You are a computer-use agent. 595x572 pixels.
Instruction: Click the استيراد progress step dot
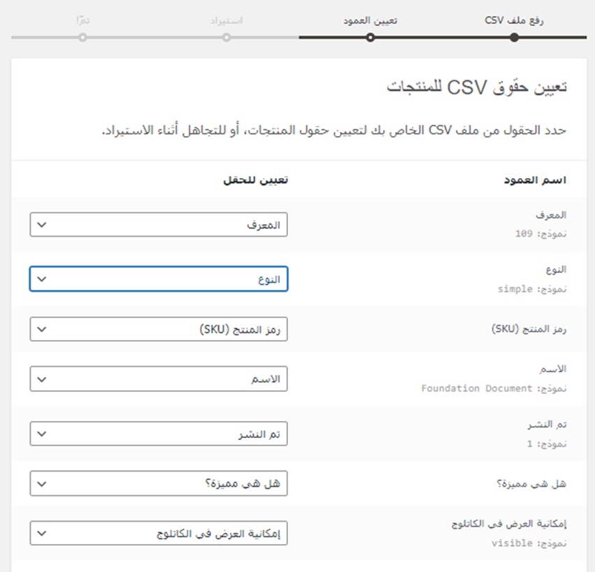(227, 37)
